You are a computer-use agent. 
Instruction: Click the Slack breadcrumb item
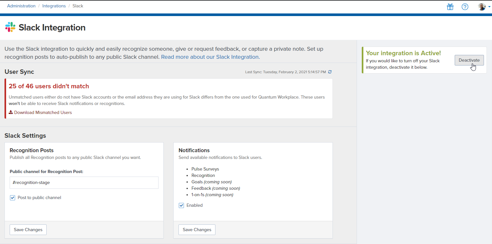pos(78,6)
